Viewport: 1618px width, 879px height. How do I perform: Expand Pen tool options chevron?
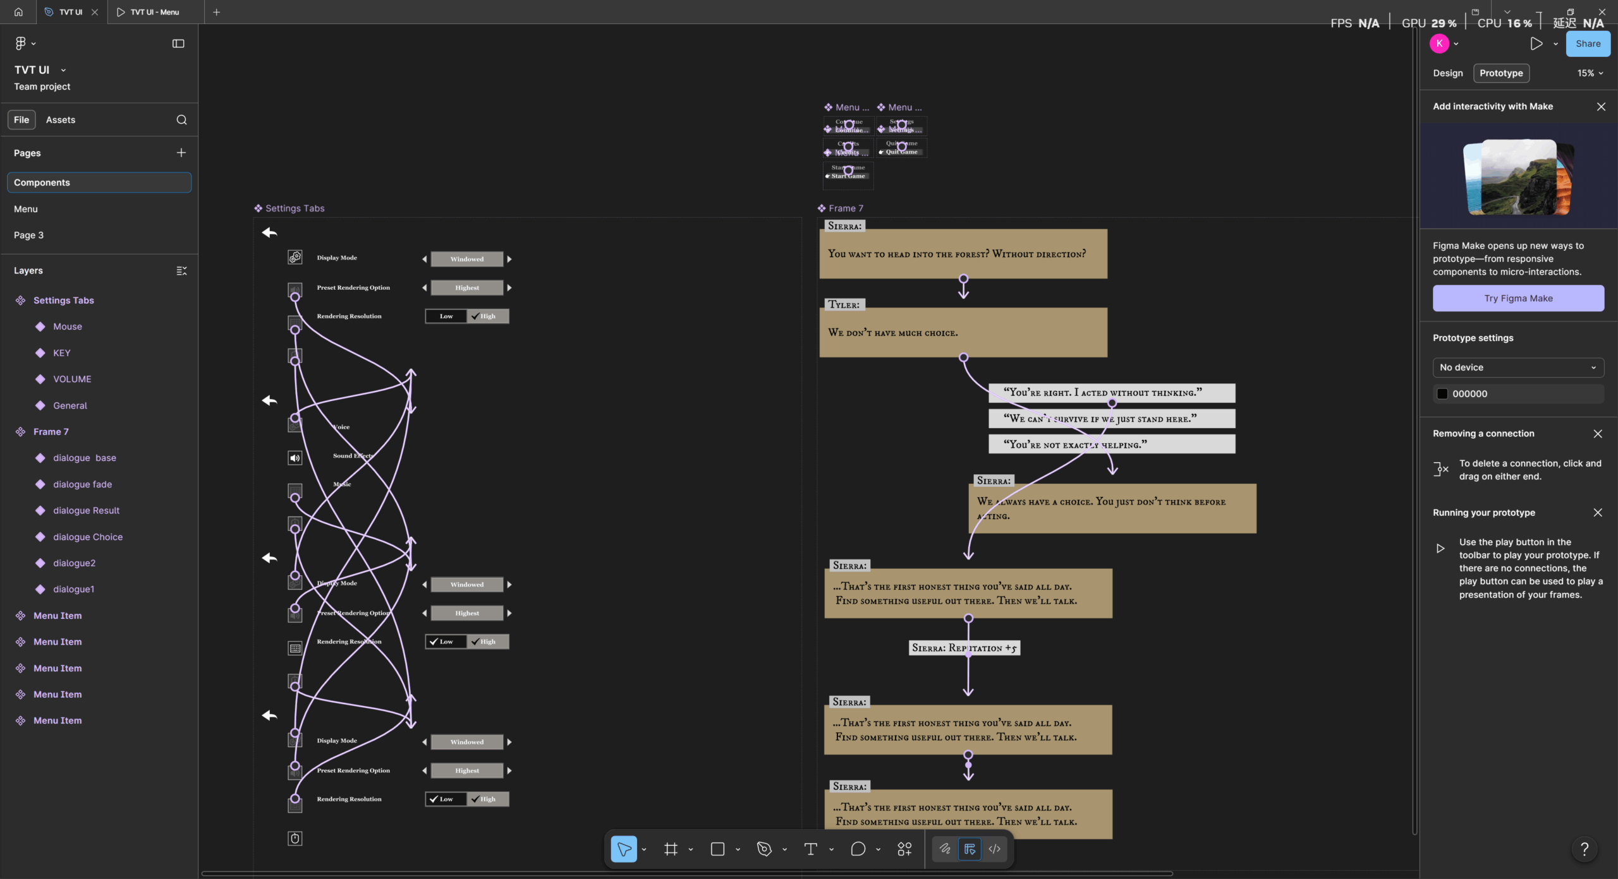pyautogui.click(x=784, y=850)
